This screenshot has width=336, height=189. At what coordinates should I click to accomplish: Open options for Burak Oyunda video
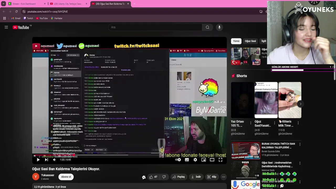coord(300,144)
